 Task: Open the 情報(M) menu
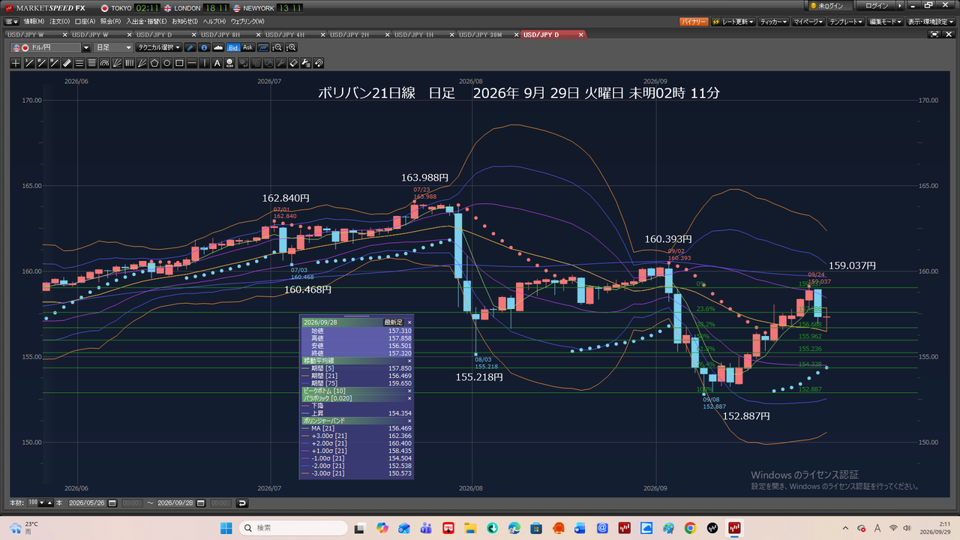tap(34, 22)
